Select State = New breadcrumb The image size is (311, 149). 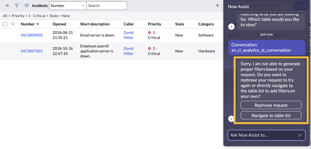coord(60,16)
